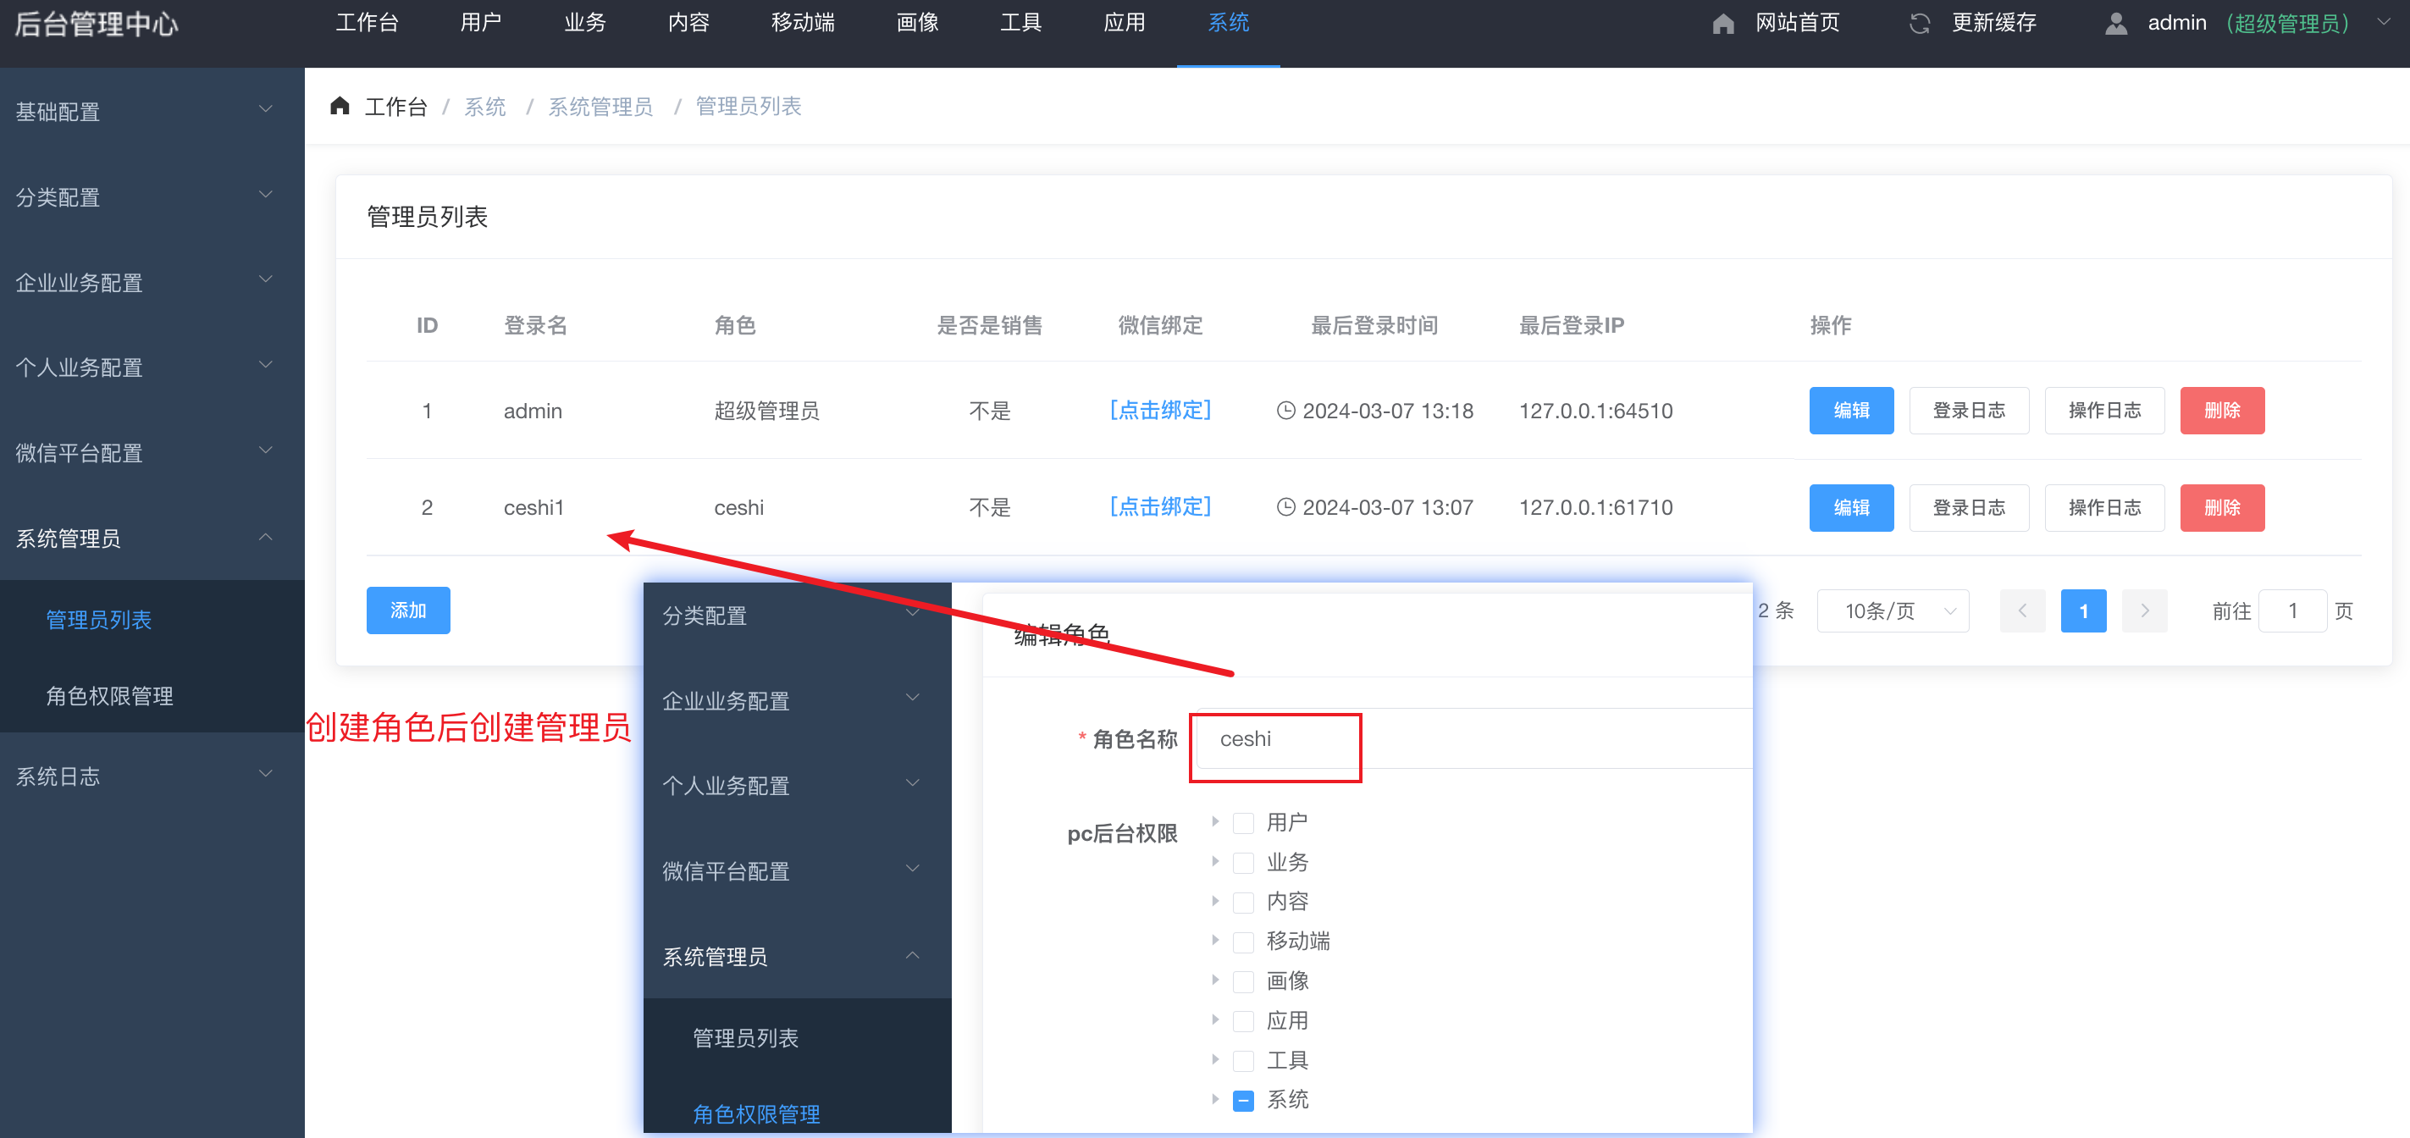2410x1138 pixels.
Task: Select the 系统 top menu
Action: coord(1229,23)
